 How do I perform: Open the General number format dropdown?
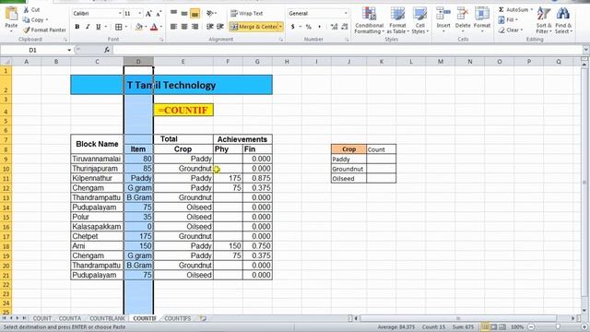pyautogui.click(x=346, y=14)
